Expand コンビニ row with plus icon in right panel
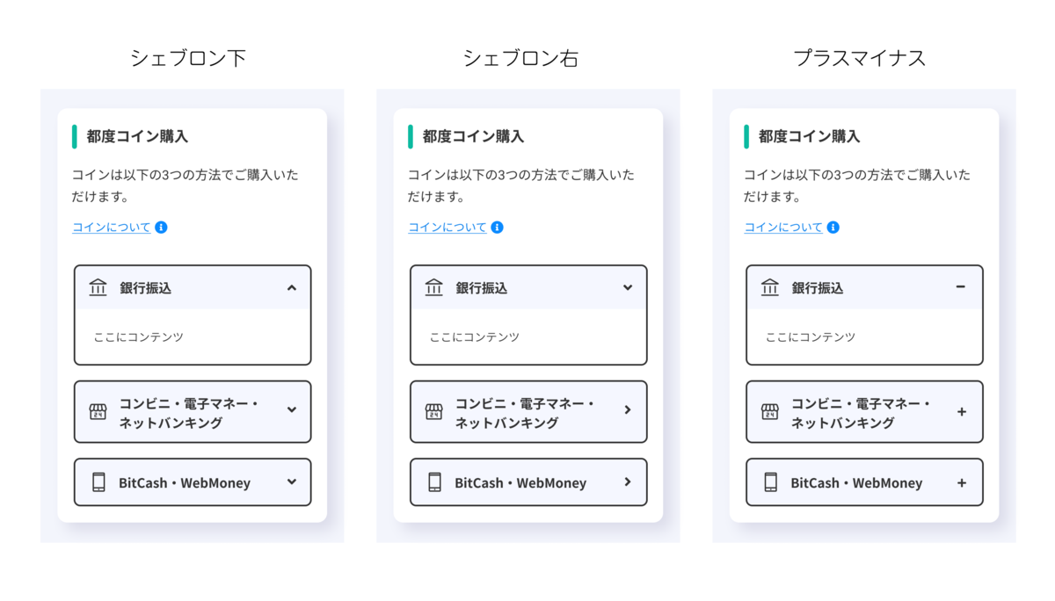This screenshot has width=1055, height=601. click(x=961, y=411)
